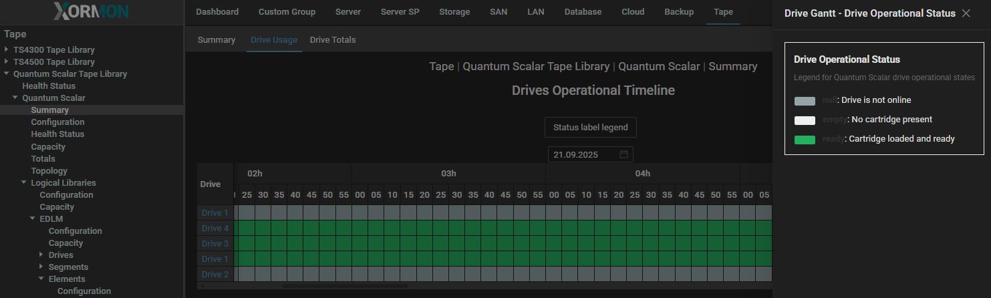Select Health Status below Configuration
The height and width of the screenshot is (298, 991).
[x=57, y=134]
